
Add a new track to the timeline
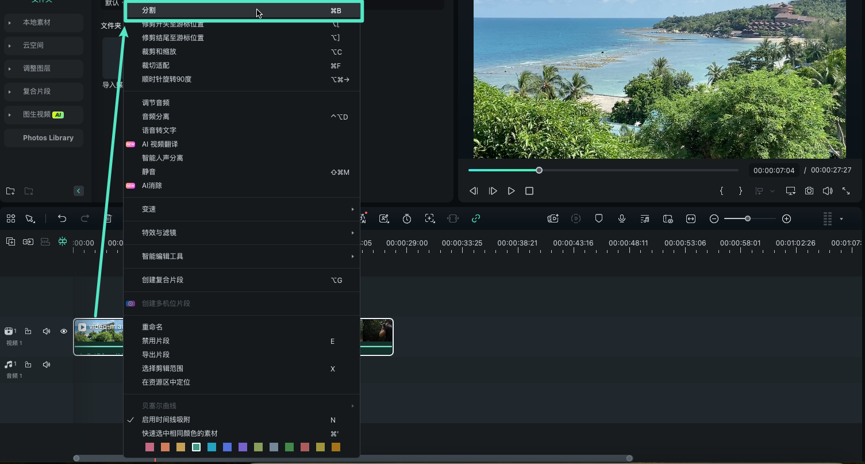pos(10,241)
